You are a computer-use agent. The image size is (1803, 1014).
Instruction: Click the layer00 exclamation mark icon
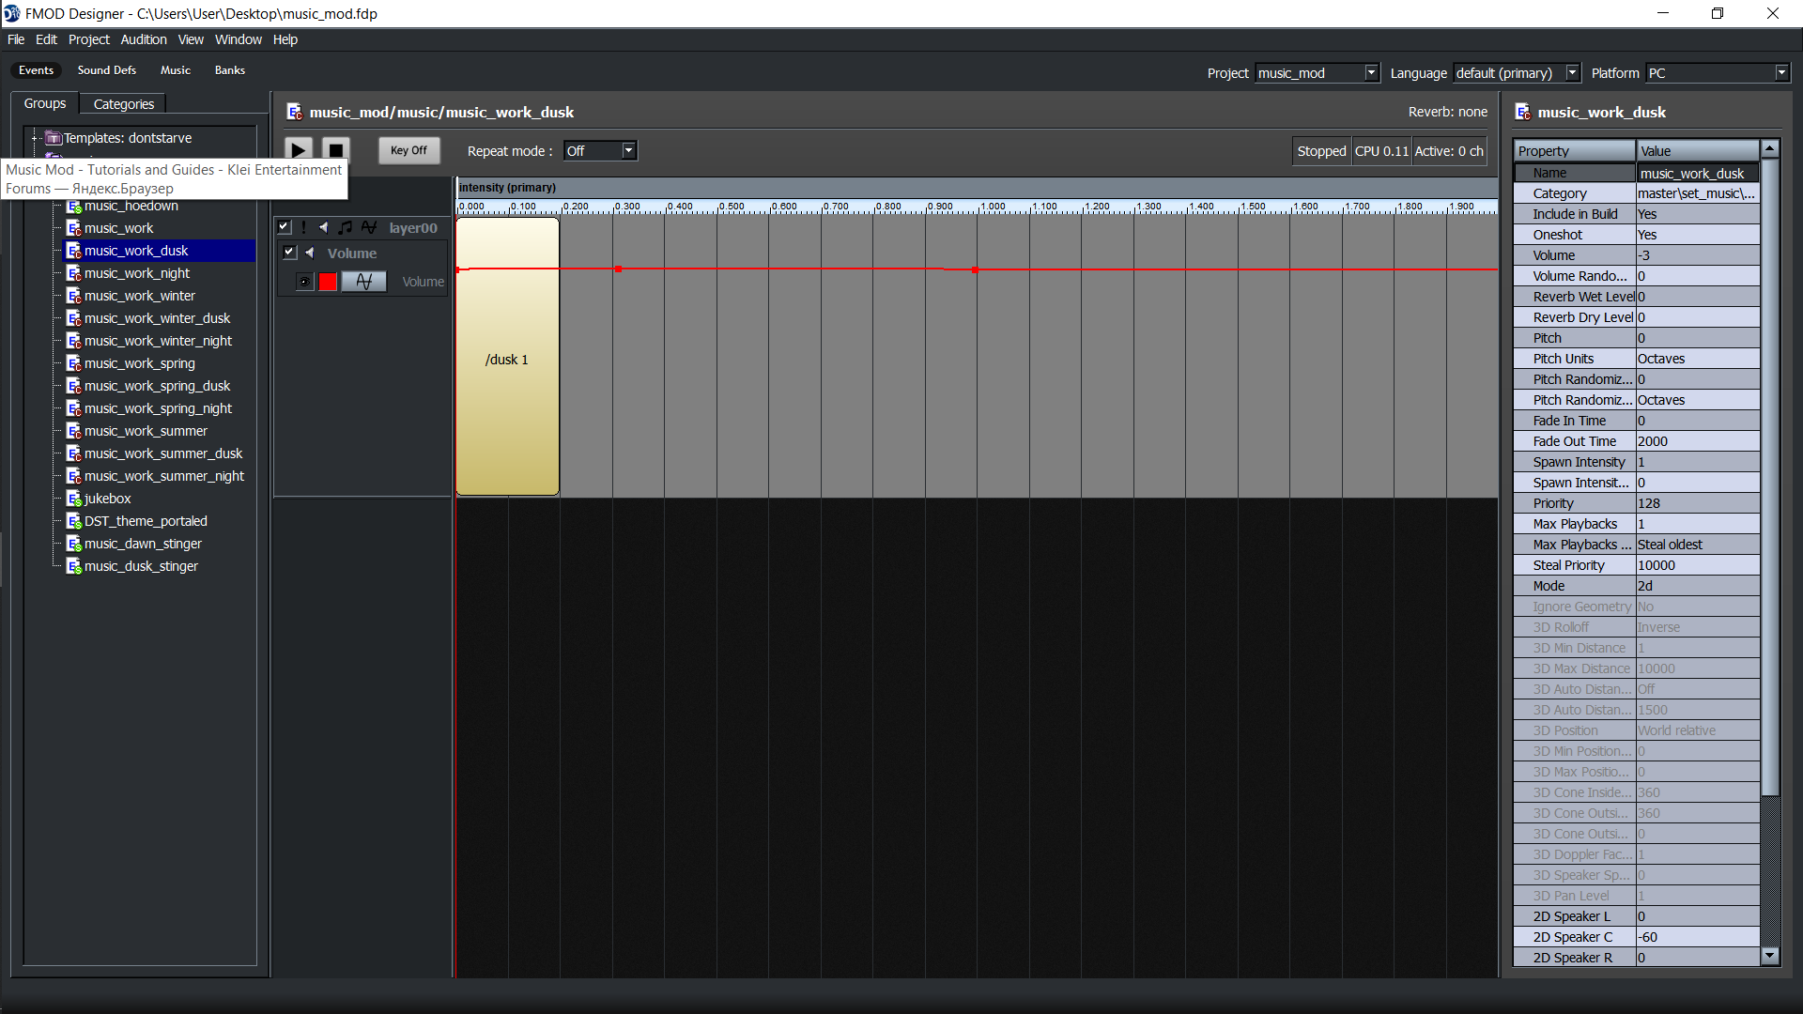click(x=303, y=227)
